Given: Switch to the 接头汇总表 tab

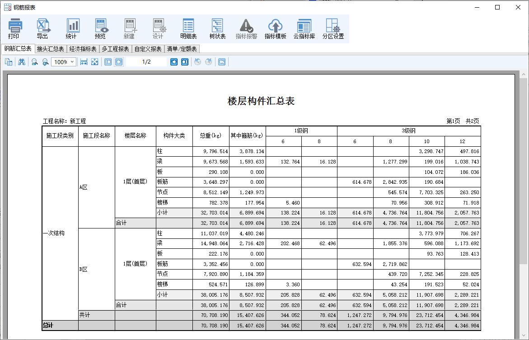Looking at the screenshot, I should [51, 49].
